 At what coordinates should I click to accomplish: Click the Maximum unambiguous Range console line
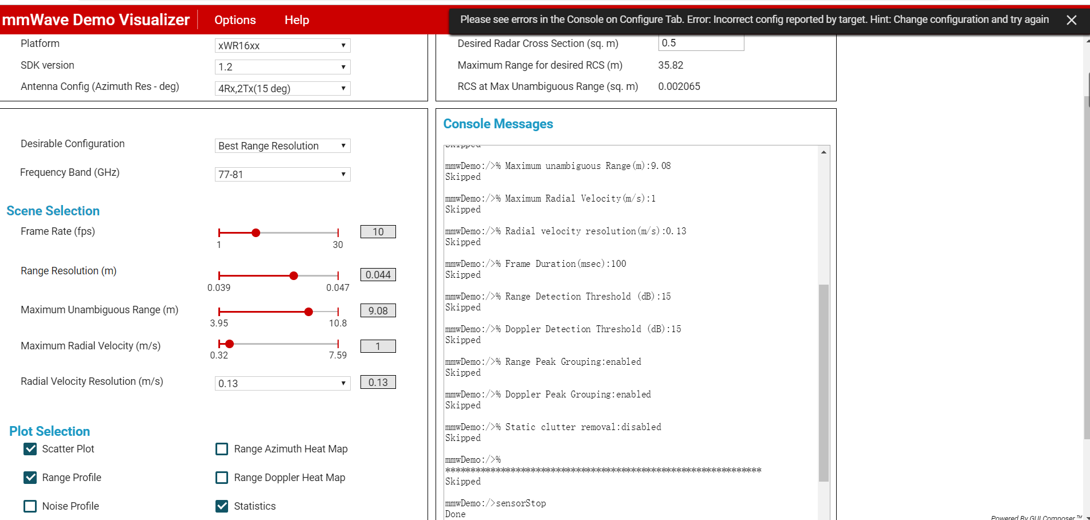[x=558, y=166]
